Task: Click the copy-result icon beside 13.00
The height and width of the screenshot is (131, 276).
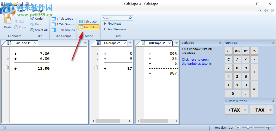Action: pyautogui.click(x=7, y=67)
